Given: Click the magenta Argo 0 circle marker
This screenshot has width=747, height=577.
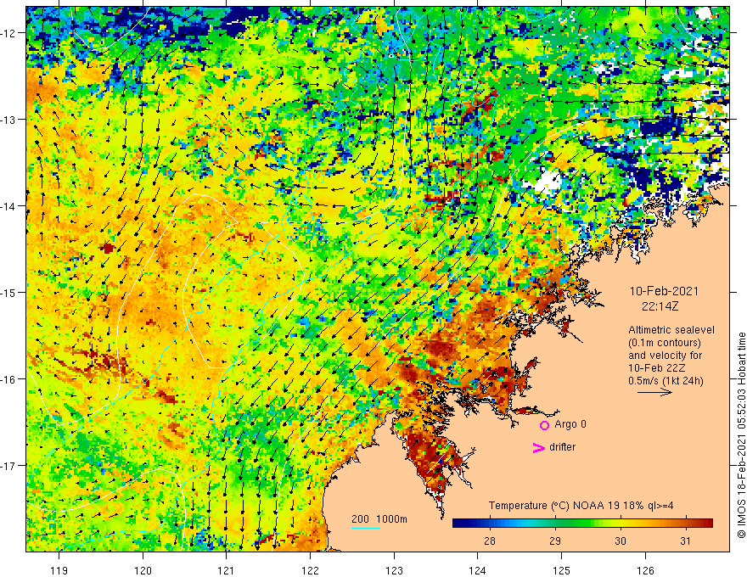Looking at the screenshot, I should [544, 425].
